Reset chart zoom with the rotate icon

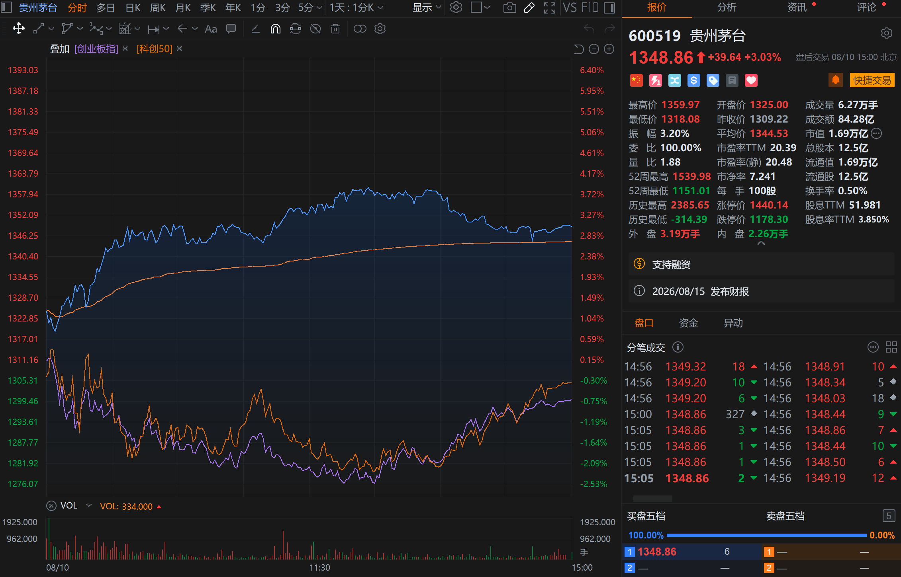pyautogui.click(x=579, y=49)
